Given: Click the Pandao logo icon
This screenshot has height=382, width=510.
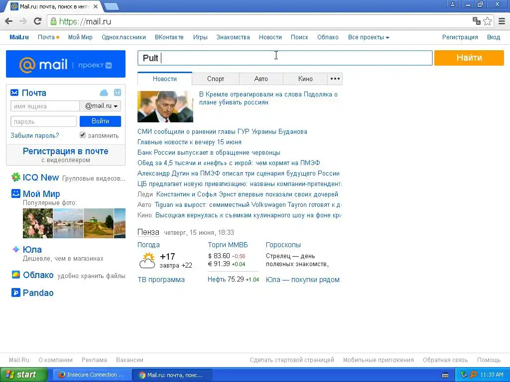Looking at the screenshot, I should (15, 292).
